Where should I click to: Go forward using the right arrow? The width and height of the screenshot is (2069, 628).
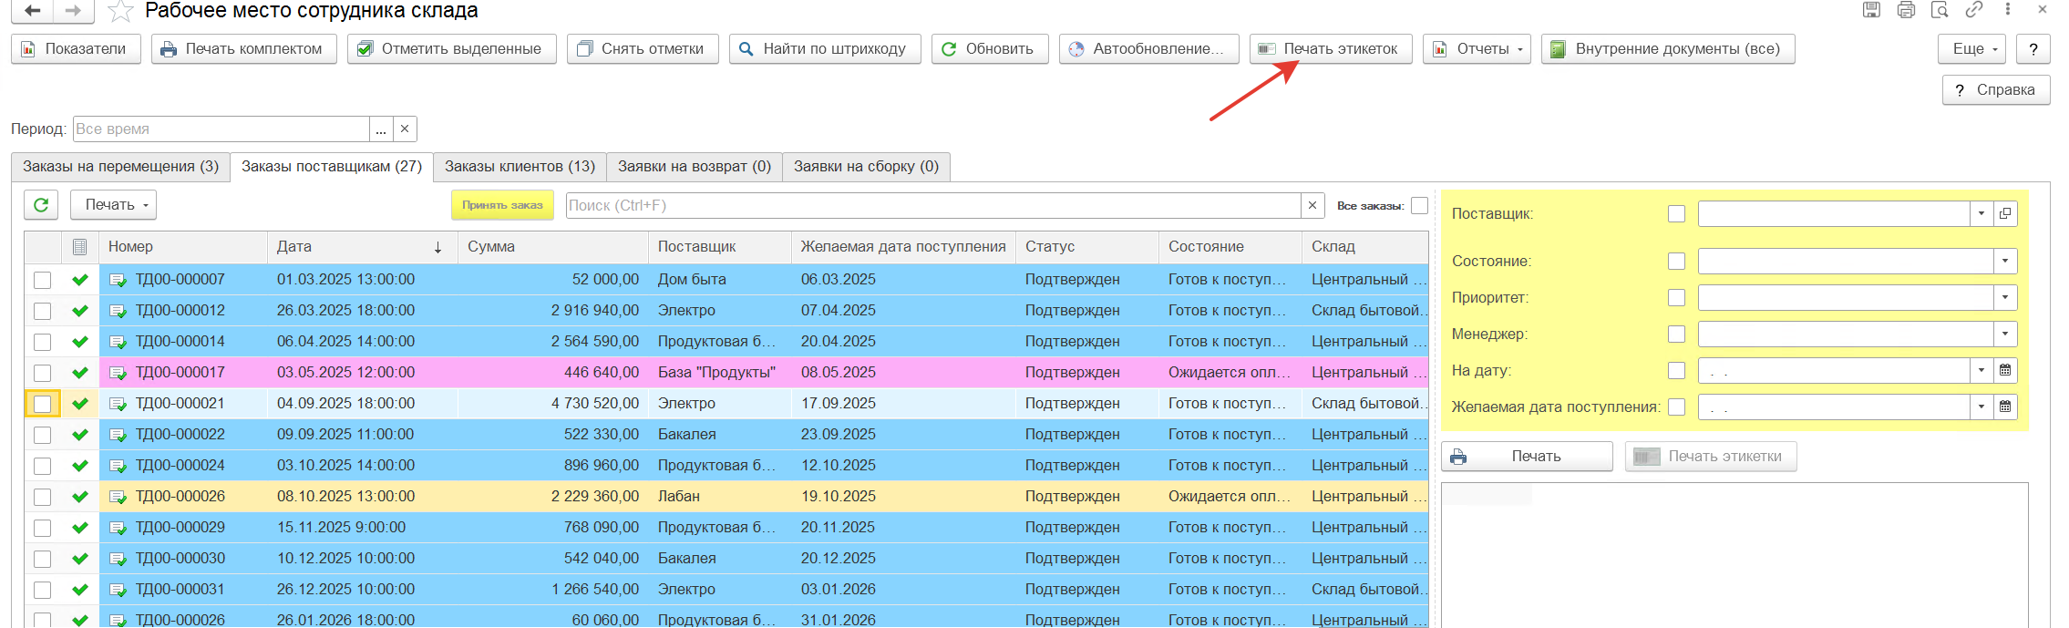(x=74, y=11)
